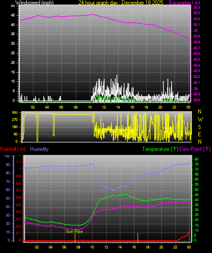
Task: Click the Barometer (.in) axis title
Action: [184, 2]
